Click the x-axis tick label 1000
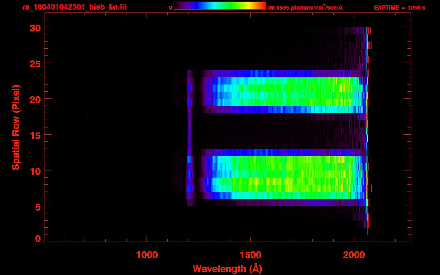The image size is (440, 275). [147, 255]
